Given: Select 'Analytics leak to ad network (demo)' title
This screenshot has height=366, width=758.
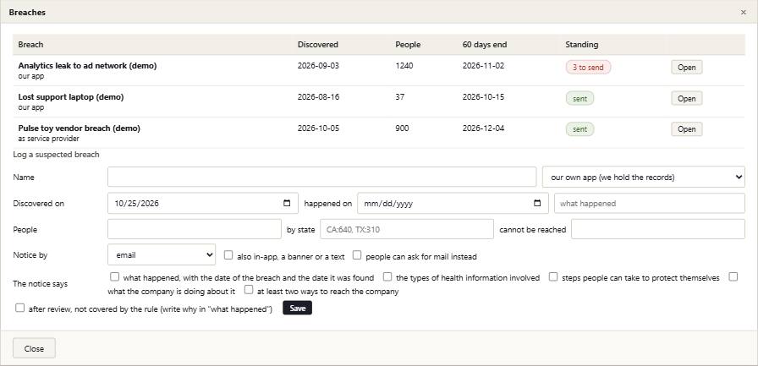Looking at the screenshot, I should [x=87, y=66].
